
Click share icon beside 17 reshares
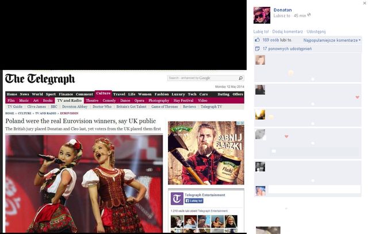point(257,49)
